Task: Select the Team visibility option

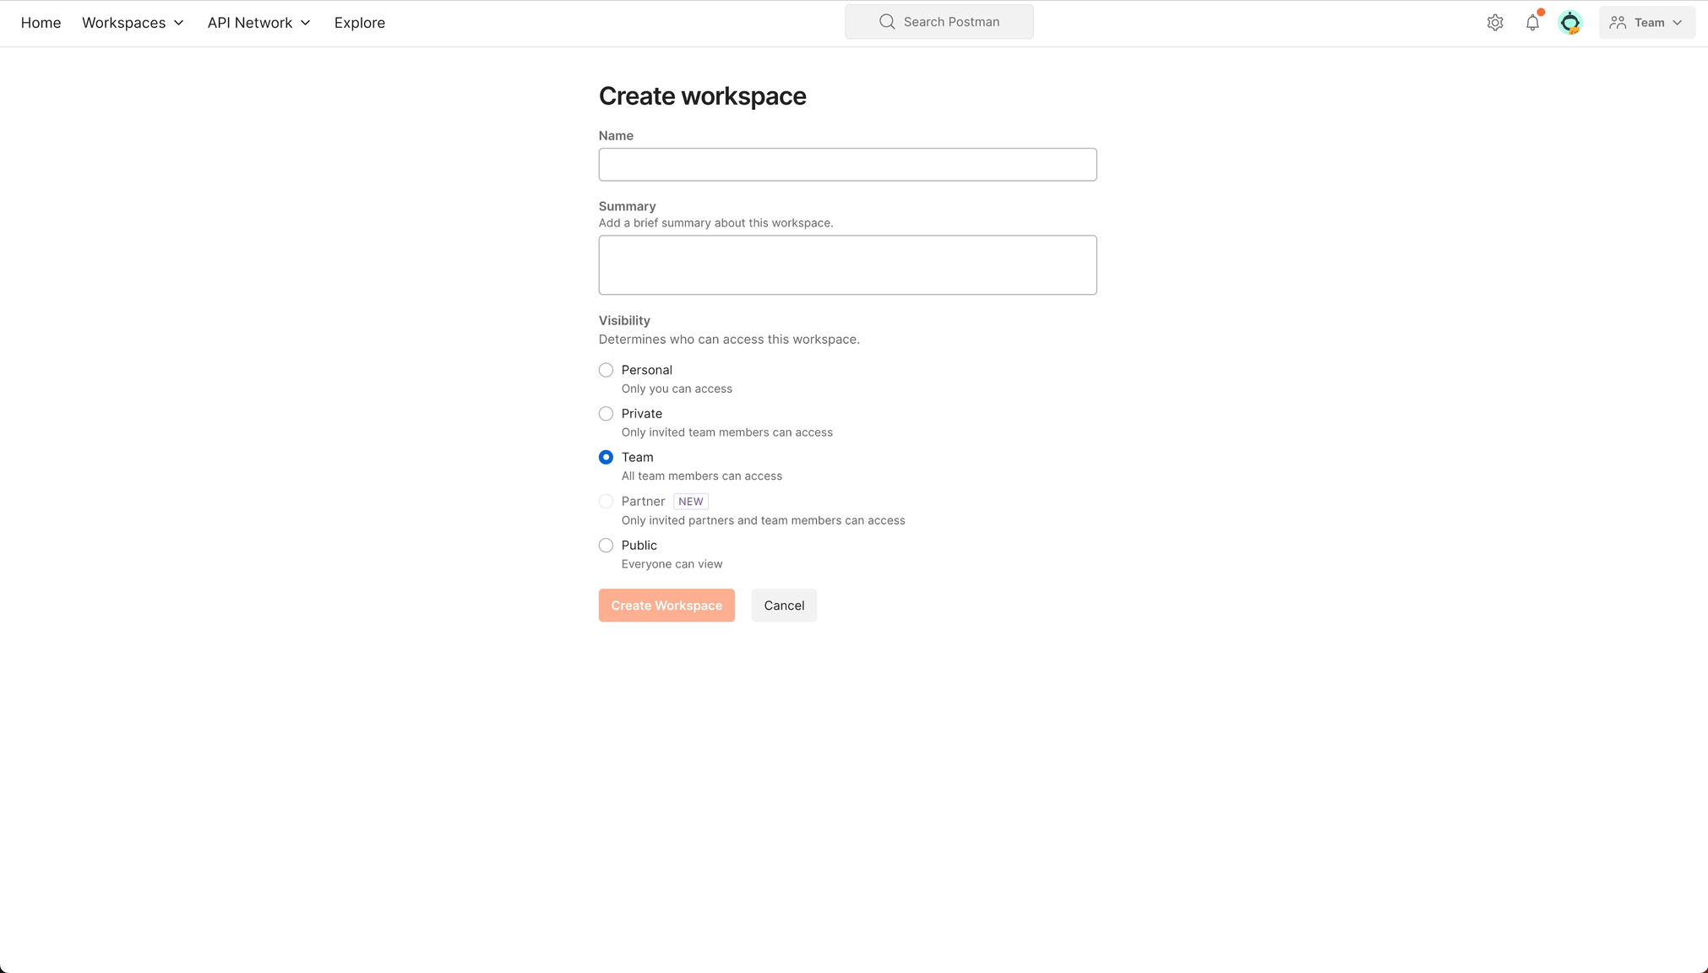Action: pyautogui.click(x=606, y=456)
